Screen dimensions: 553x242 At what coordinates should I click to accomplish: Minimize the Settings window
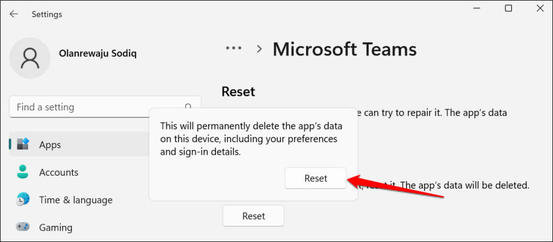pos(476,9)
